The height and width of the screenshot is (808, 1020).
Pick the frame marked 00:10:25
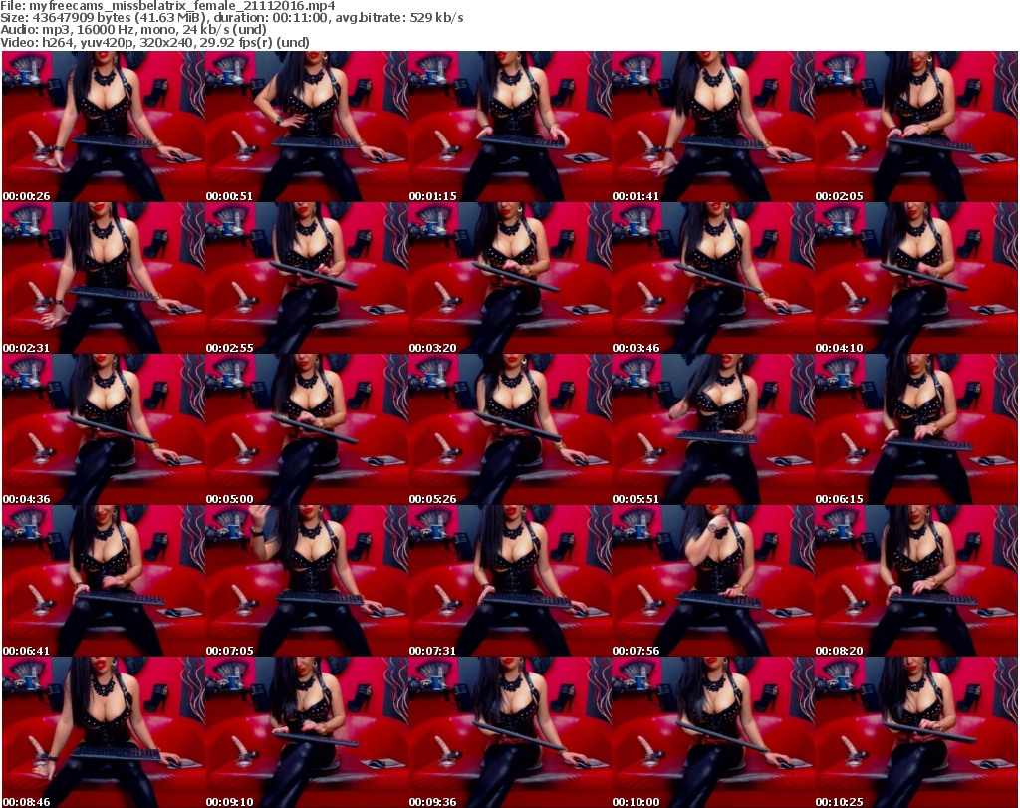click(x=916, y=732)
